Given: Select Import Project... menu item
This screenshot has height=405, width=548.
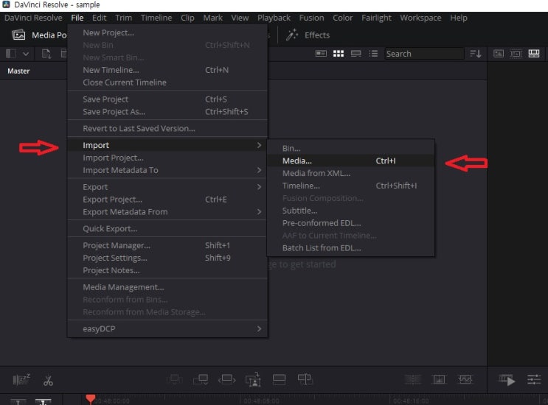Looking at the screenshot, I should pos(167,158).
